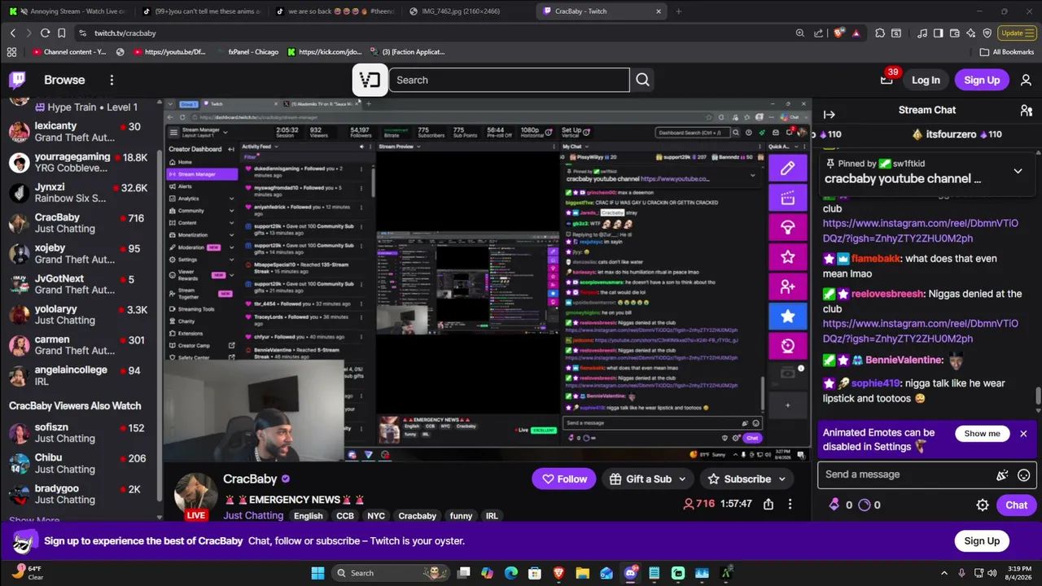1042x586 pixels.
Task: Open Discord from the taskbar
Action: tap(630, 573)
